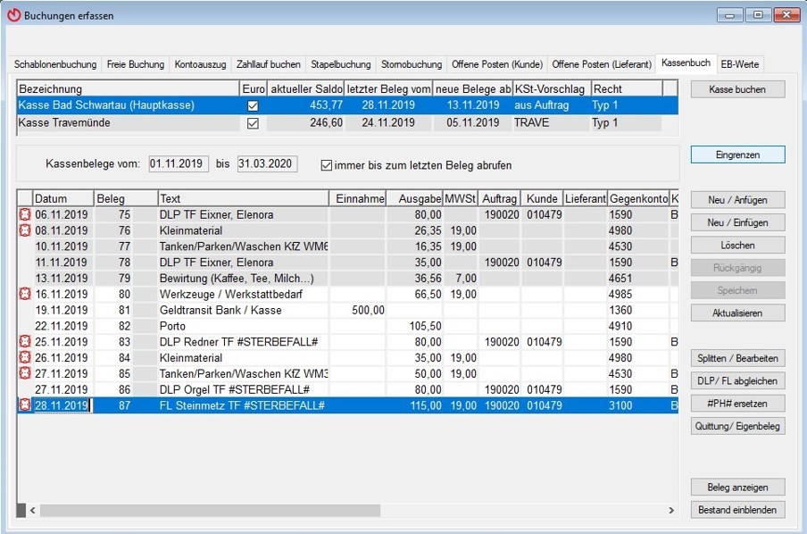Uncheck 'immer bis zum letzten Beleg abrufen'

(327, 165)
